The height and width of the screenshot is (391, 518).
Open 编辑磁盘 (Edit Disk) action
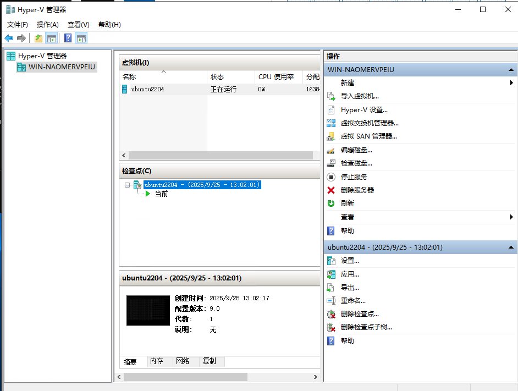(x=356, y=150)
